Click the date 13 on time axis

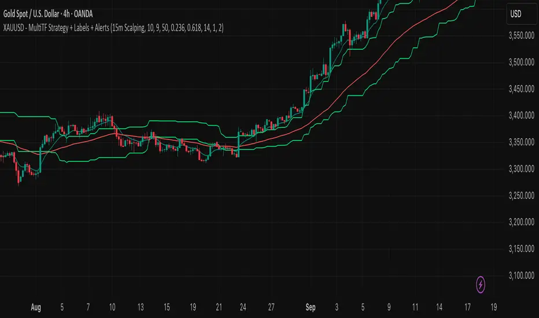[141, 308]
